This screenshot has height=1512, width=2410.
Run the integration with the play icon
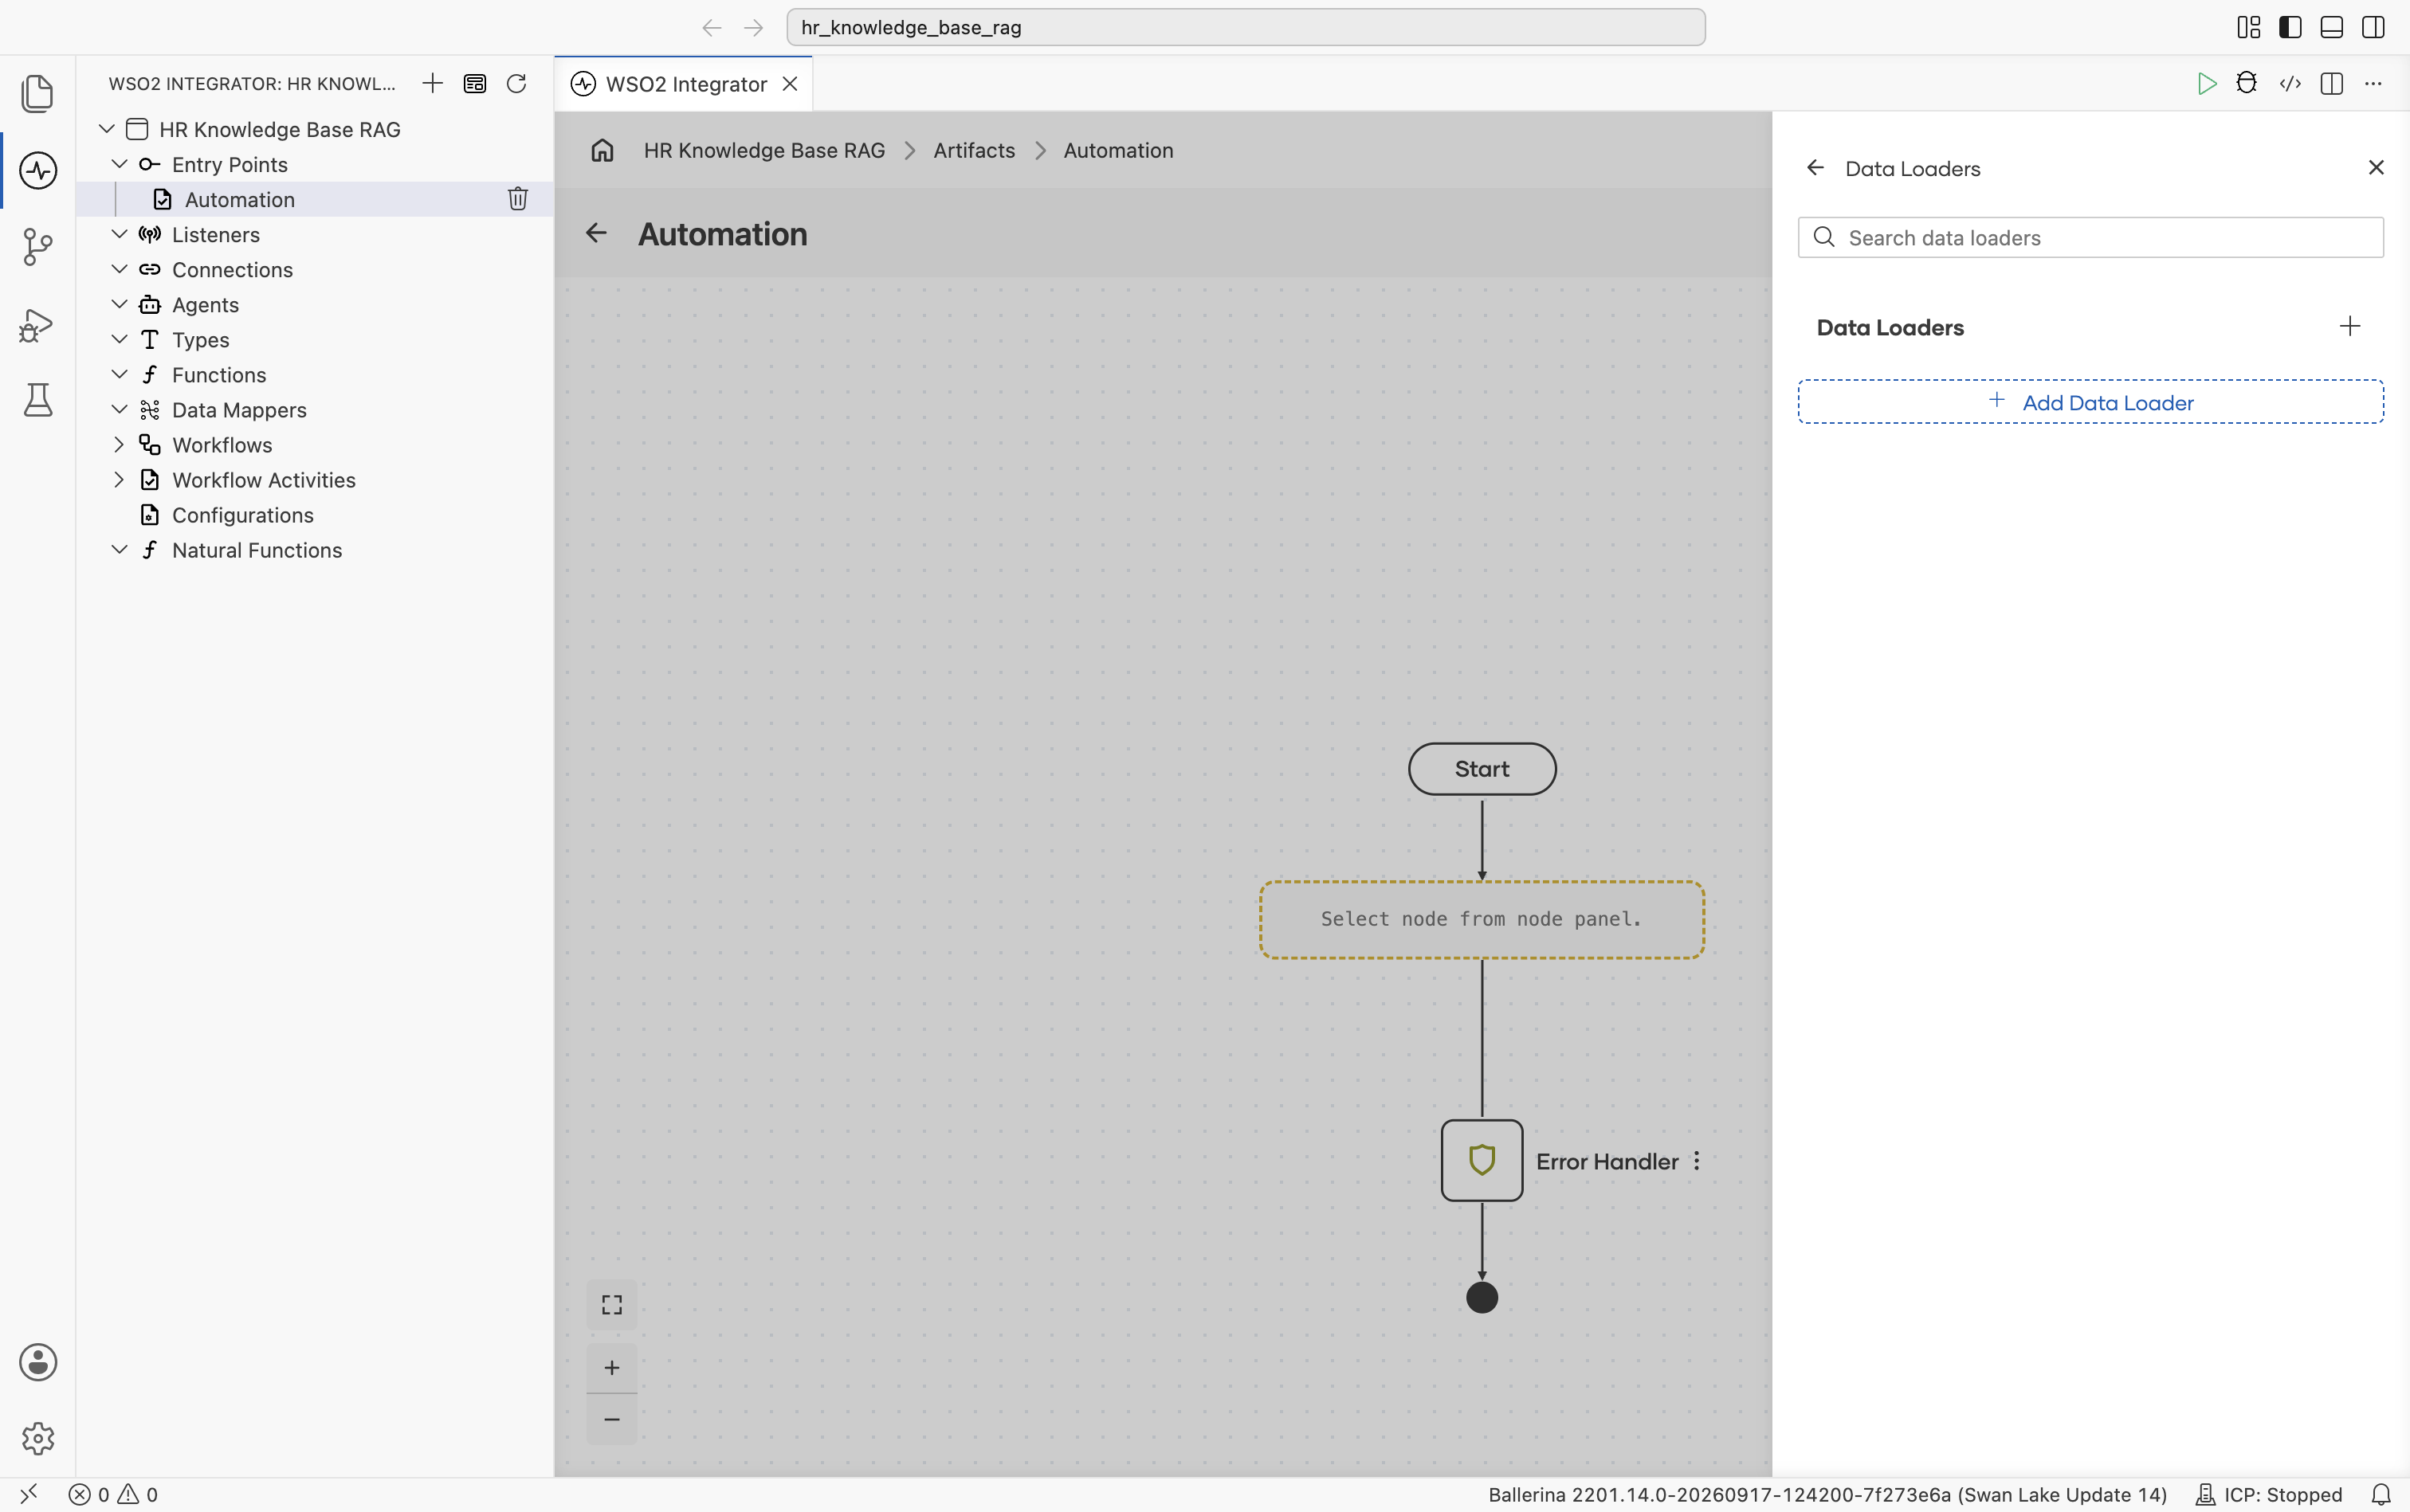2206,84
